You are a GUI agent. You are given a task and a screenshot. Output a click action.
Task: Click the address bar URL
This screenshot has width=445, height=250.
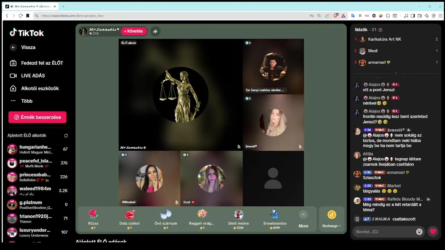point(72,16)
